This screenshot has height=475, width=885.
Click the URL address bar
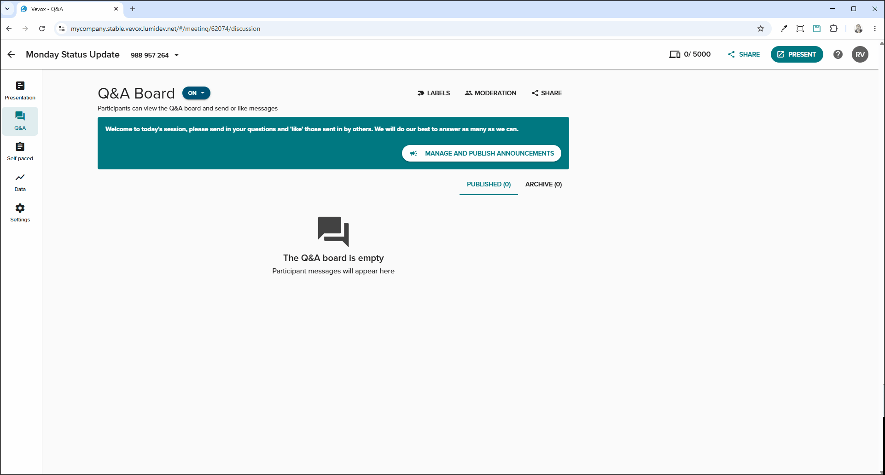pos(412,29)
